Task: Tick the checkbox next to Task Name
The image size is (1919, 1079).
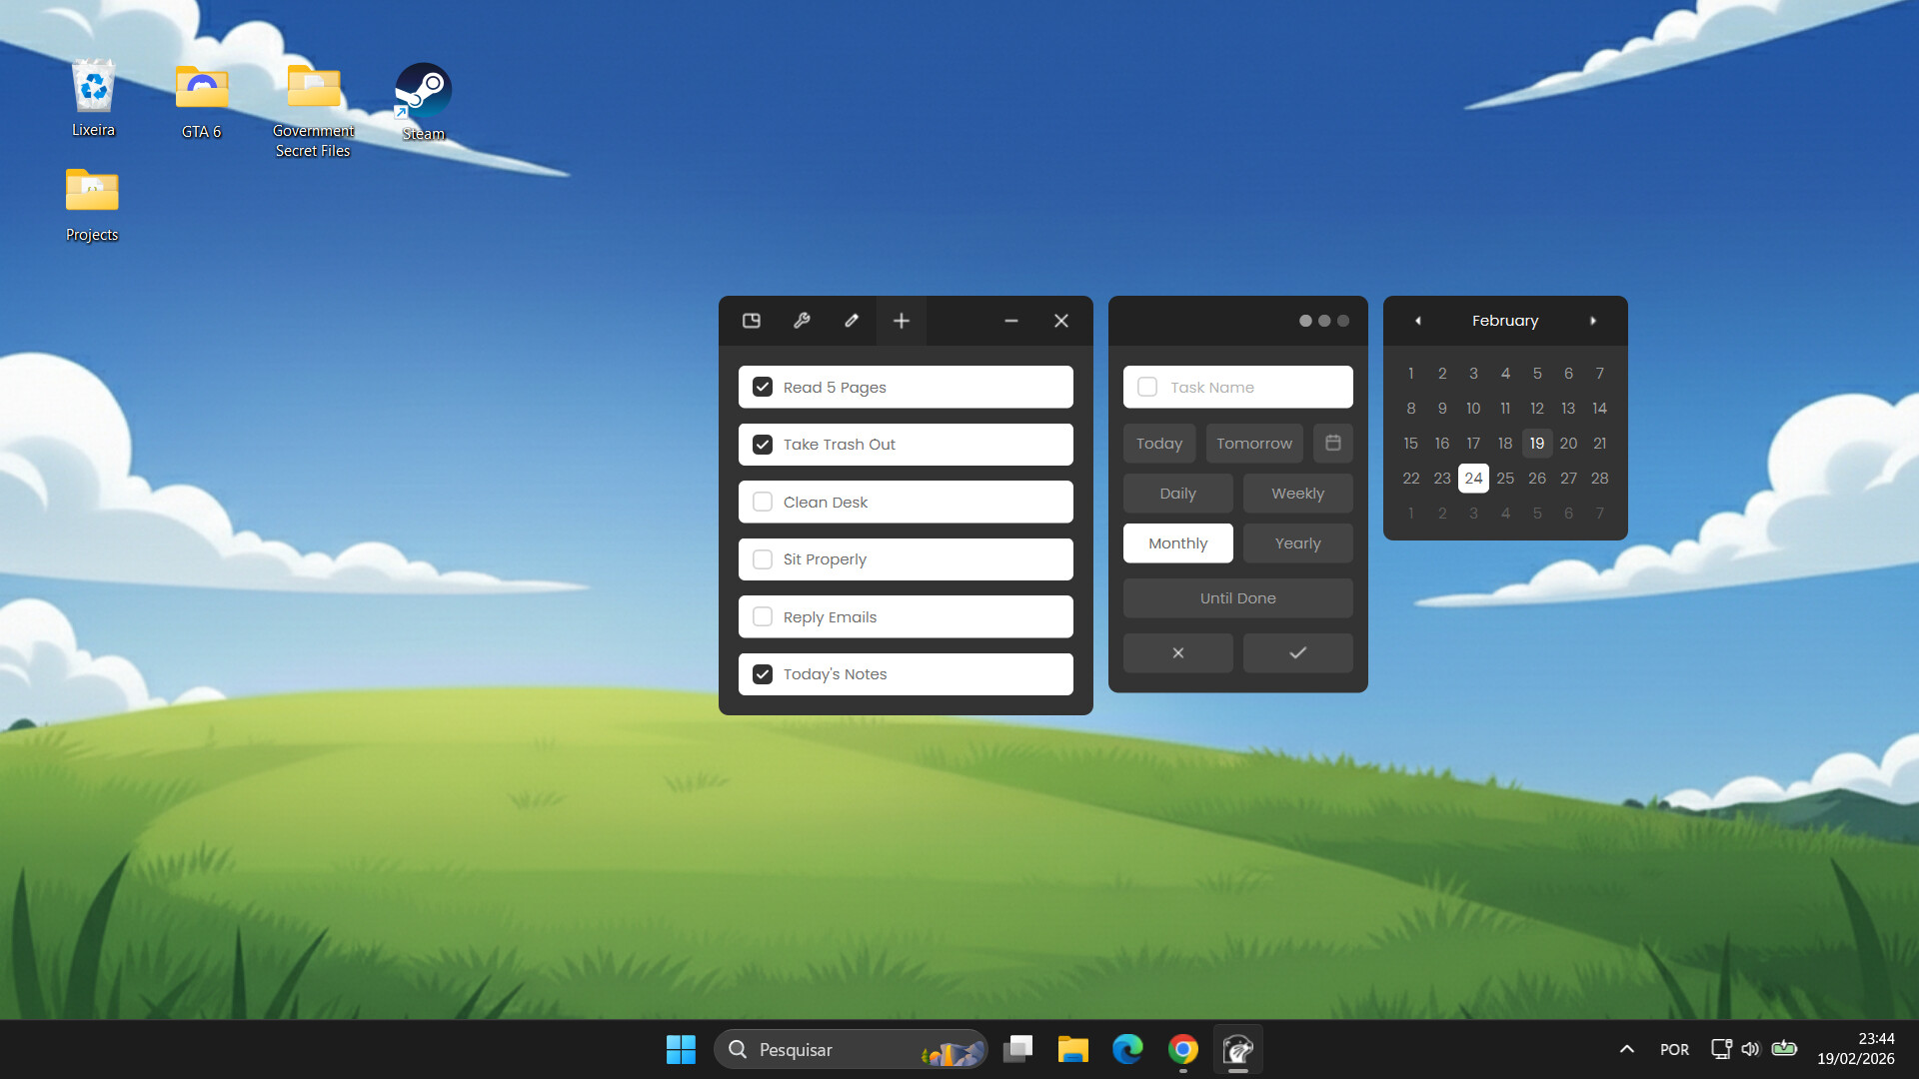Action: (x=1146, y=387)
